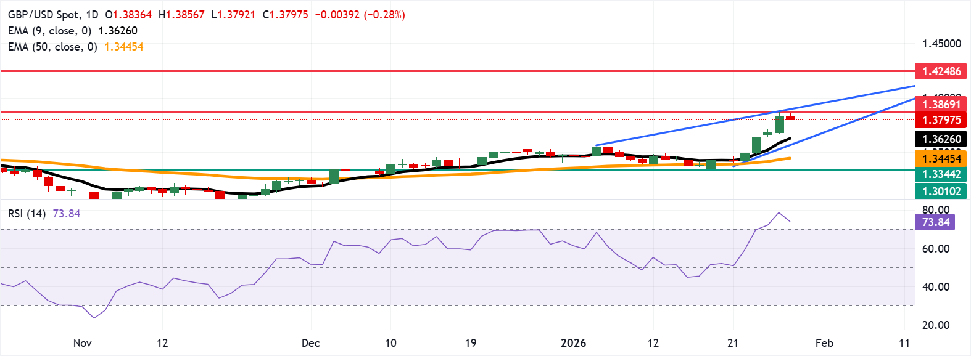Click the latest red candlestick
This screenshot has width=971, height=356.
tap(790, 118)
